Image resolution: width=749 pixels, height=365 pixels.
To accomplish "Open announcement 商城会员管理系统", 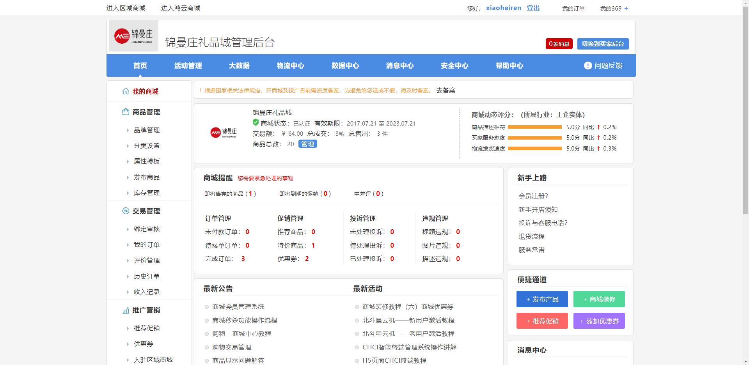I will 238,307.
